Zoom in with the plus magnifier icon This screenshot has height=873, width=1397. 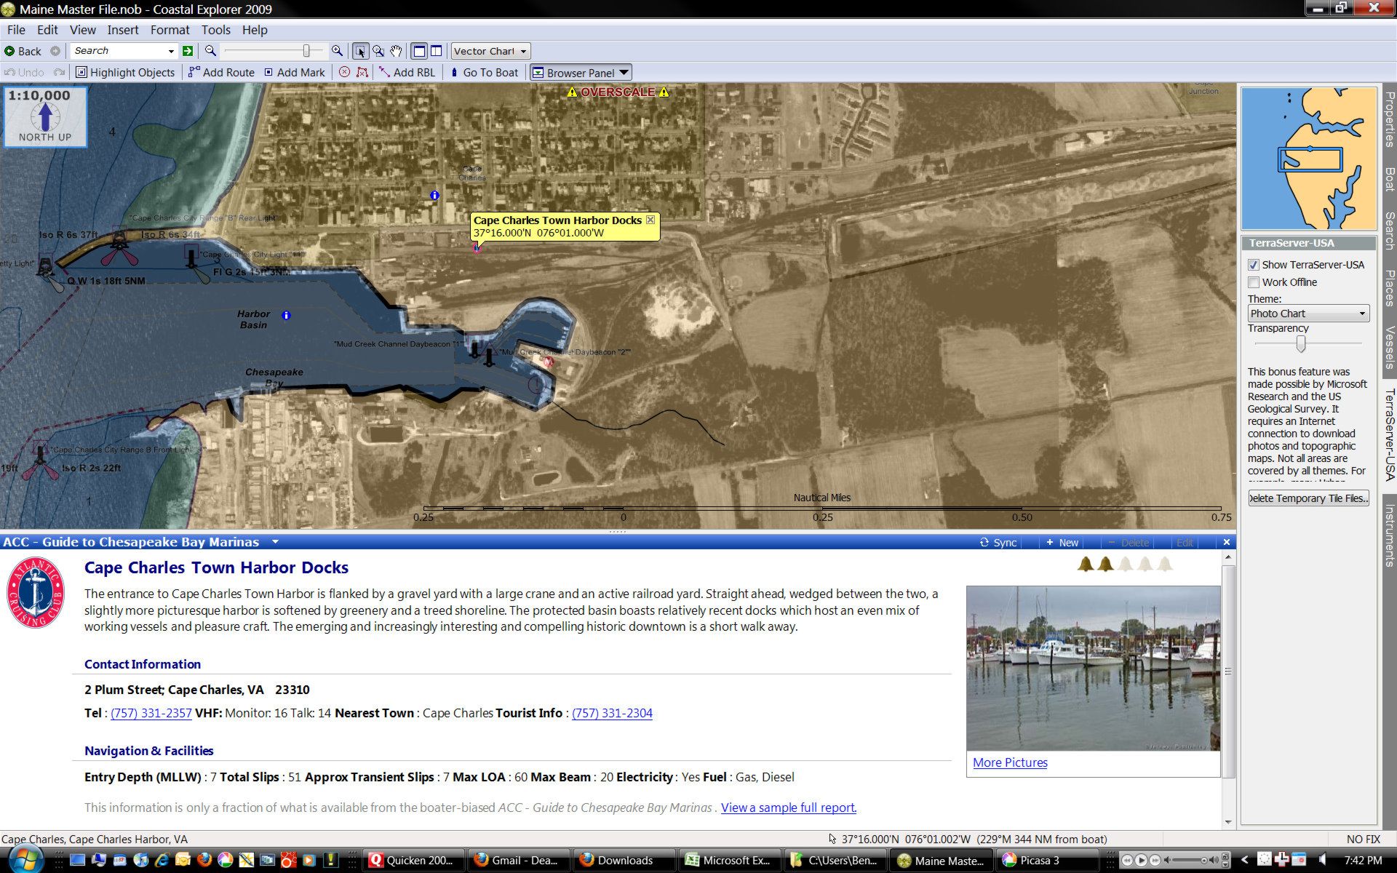tap(337, 50)
